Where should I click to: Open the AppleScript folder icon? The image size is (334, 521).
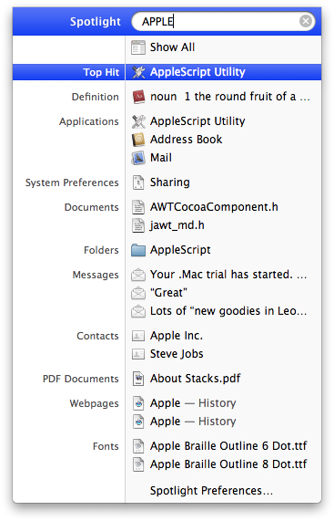point(138,250)
